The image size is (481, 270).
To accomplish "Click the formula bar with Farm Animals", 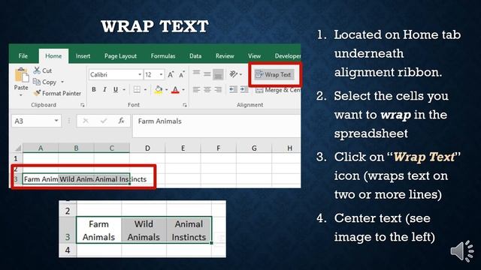I will pos(216,125).
